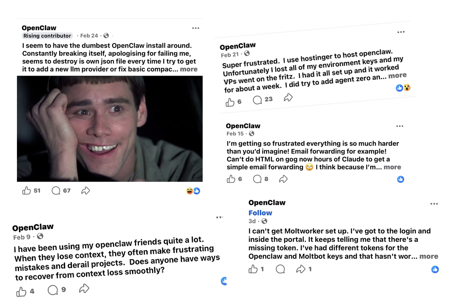The height and width of the screenshot is (304, 462).
Task: Open comments on the Feb 24 post
Action: point(56,191)
